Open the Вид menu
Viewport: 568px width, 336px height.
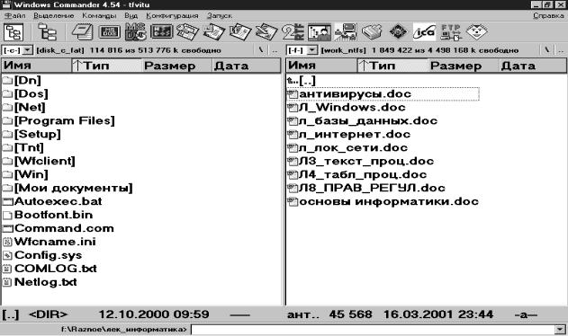click(131, 15)
